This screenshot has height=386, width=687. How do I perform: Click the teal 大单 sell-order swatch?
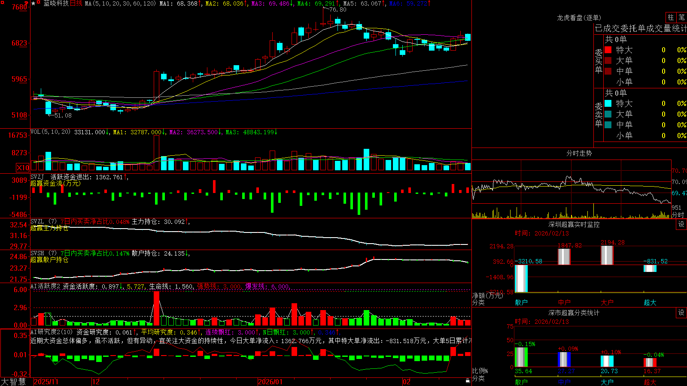point(608,114)
